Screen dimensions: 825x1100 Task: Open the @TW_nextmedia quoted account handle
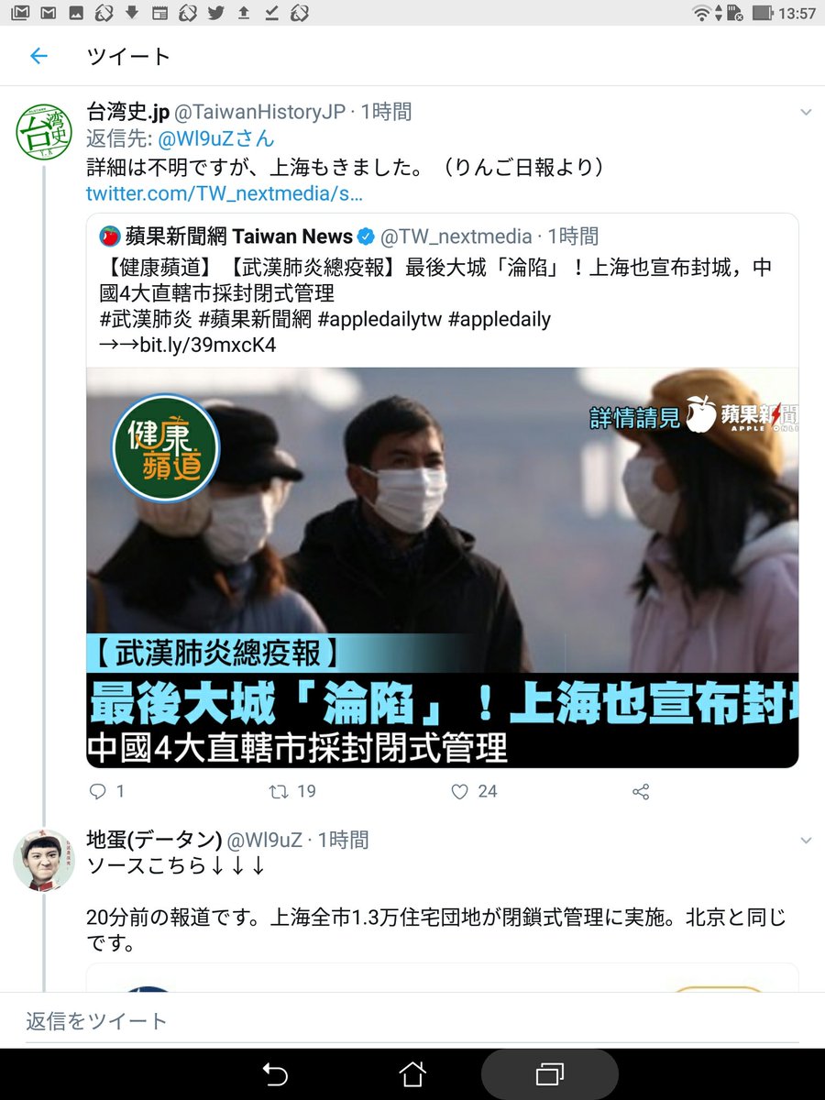[456, 236]
